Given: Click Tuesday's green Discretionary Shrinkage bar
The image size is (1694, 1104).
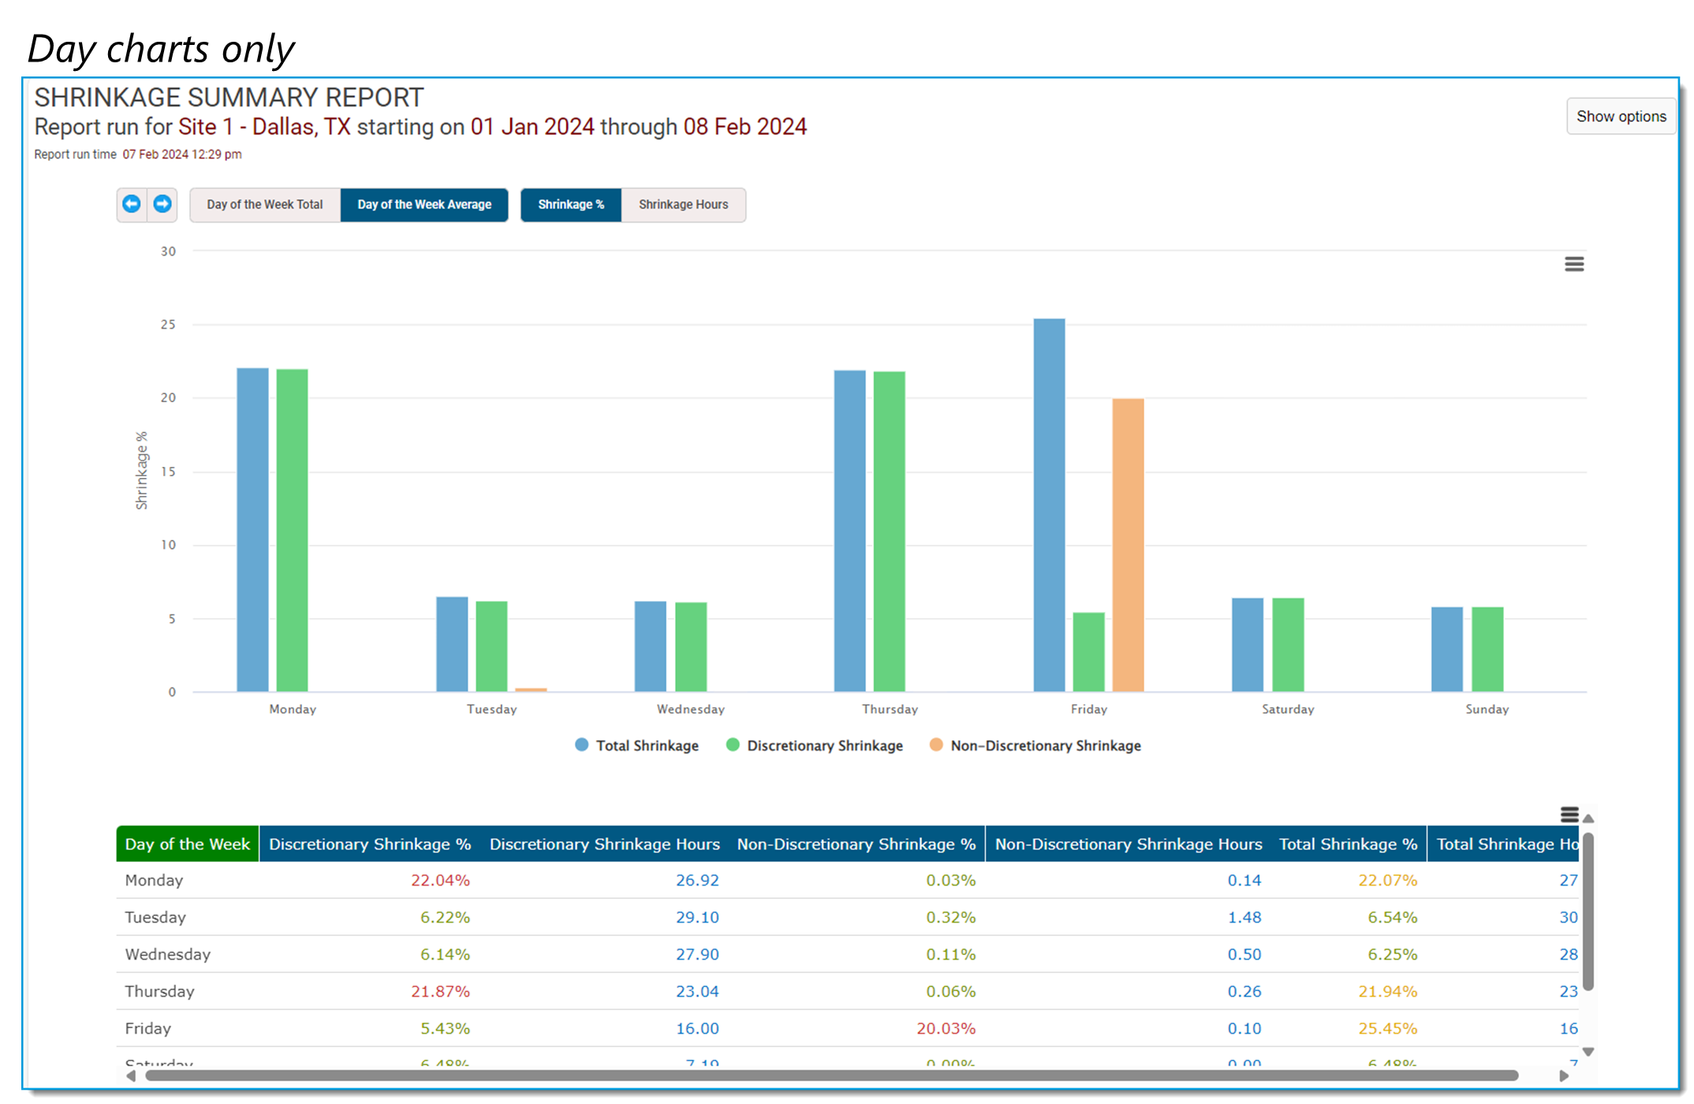Looking at the screenshot, I should 491,647.
